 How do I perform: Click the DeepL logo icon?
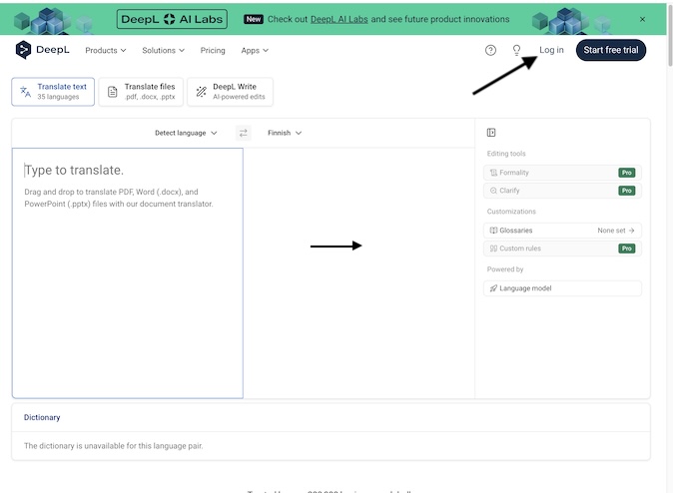24,50
